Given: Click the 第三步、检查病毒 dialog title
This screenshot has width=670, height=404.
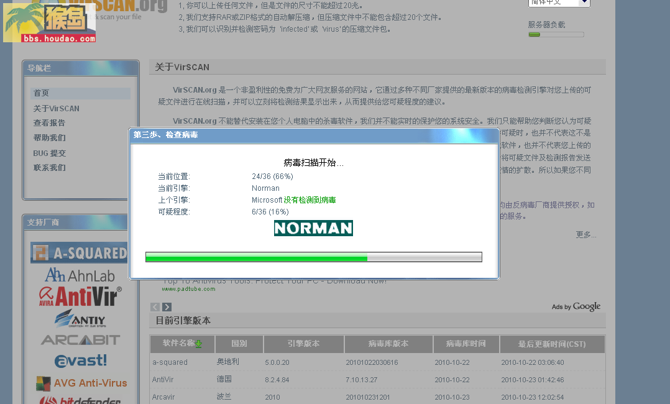Looking at the screenshot, I should 165,135.
